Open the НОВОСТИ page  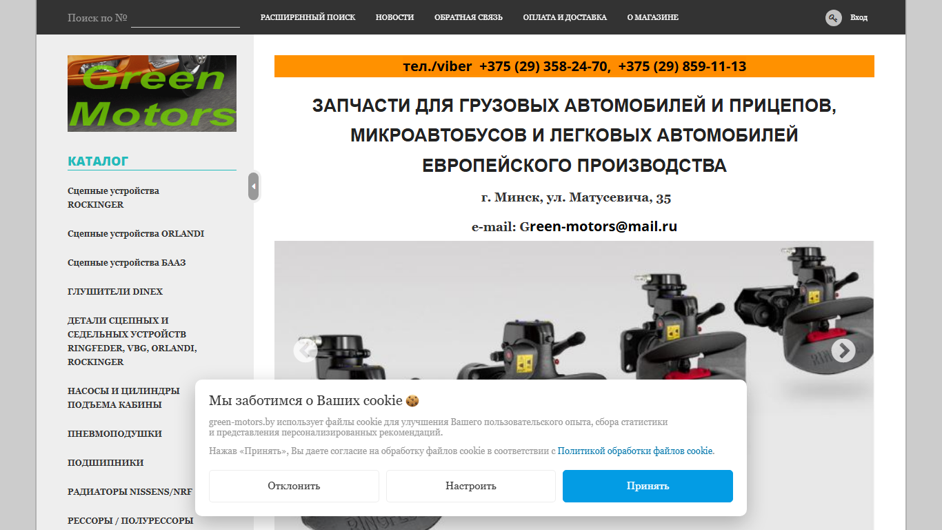click(x=394, y=17)
